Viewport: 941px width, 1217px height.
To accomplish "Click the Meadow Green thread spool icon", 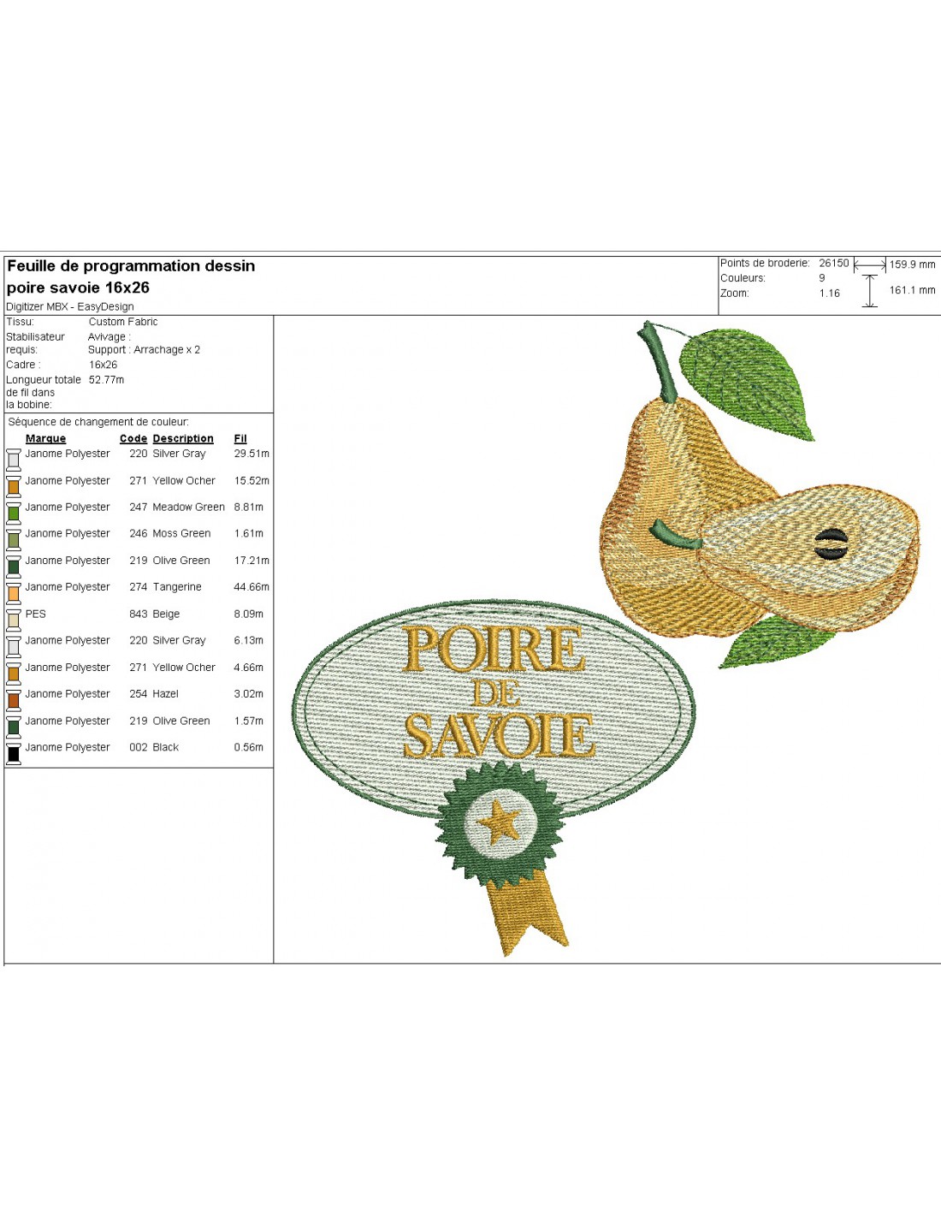I will click(14, 513).
